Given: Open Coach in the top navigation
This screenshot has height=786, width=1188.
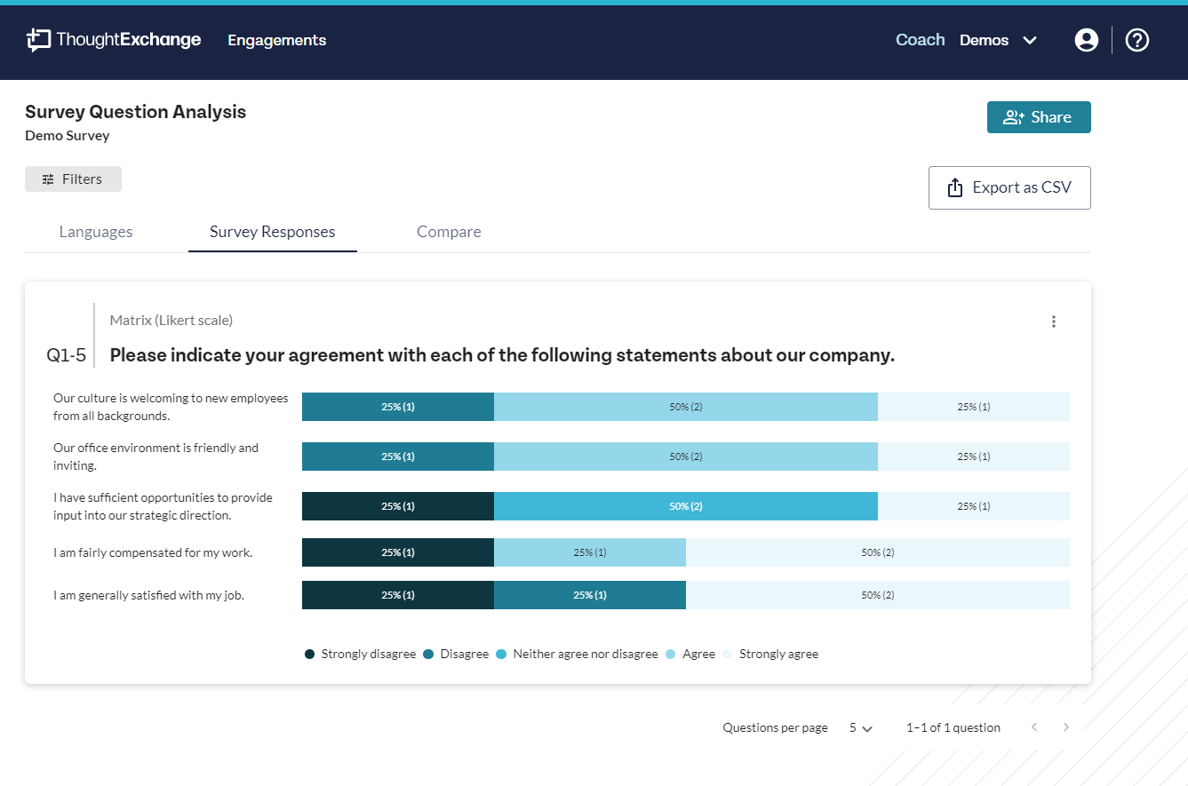Looking at the screenshot, I should (920, 40).
